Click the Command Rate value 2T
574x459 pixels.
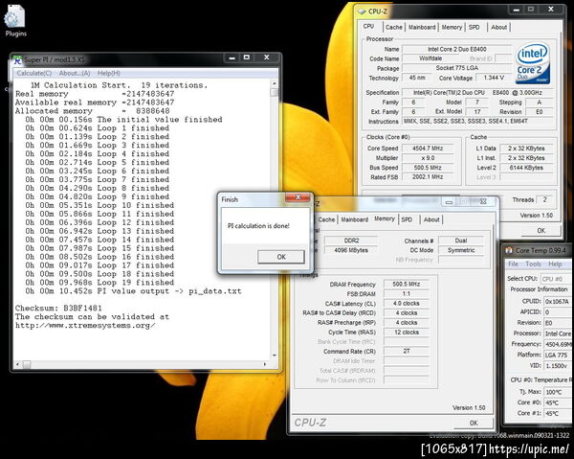[x=406, y=352]
